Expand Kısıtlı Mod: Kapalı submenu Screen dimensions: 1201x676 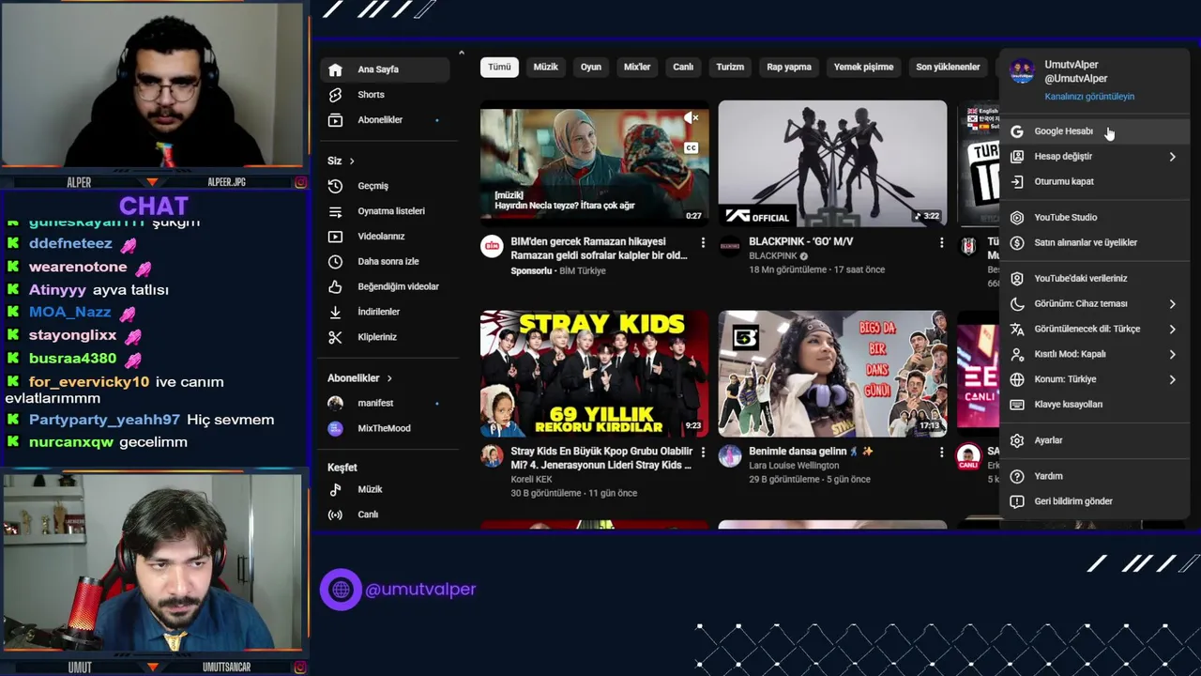1173,354
